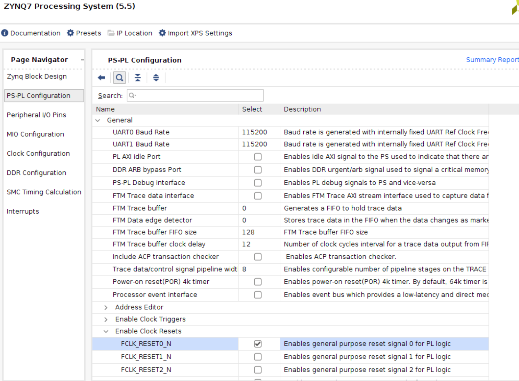Go to the Clock Configuration page
This screenshot has height=381, width=519.
[x=38, y=154]
